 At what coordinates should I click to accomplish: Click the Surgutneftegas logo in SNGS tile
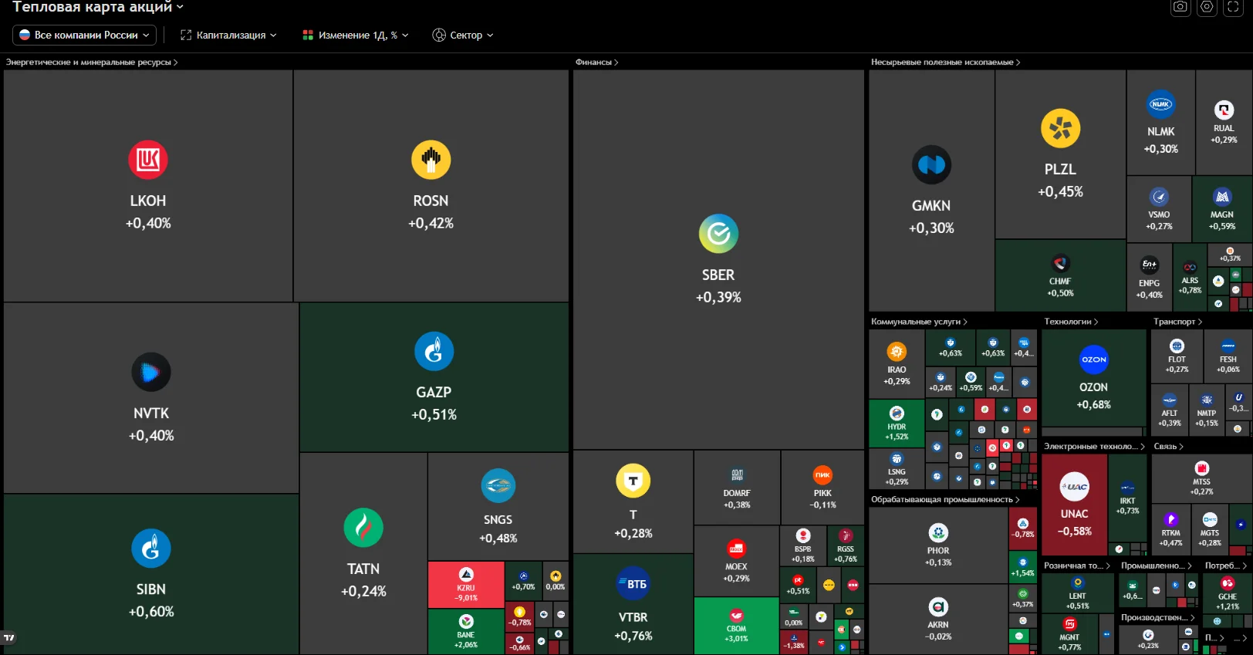[498, 486]
